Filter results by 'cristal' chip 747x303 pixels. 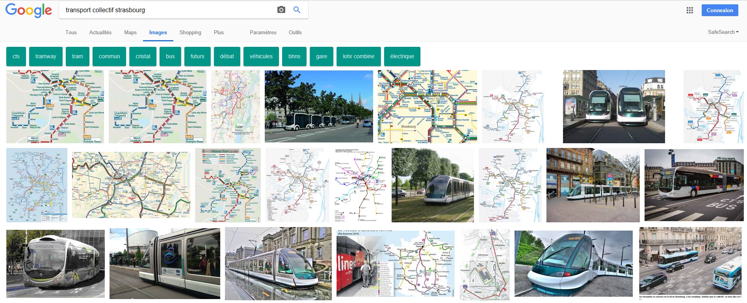(143, 56)
